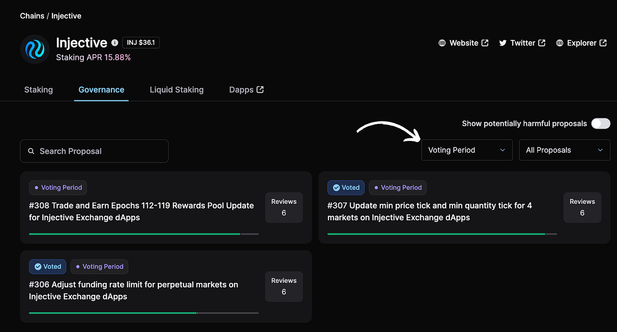Screen dimensions: 617x332
Task: Click the globe icon next to Website
Action: point(442,43)
